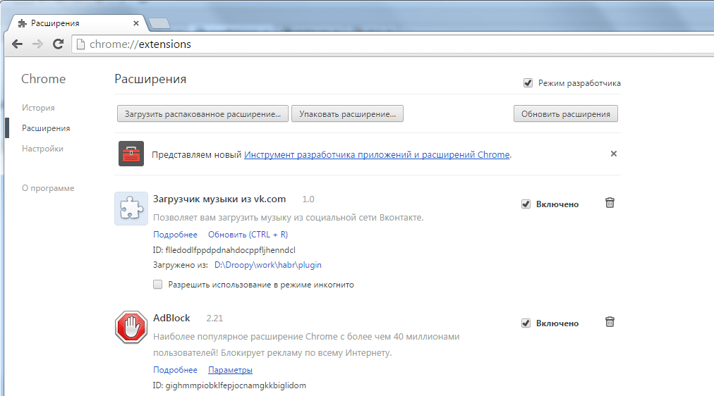Click the browser forward arrow
Screen dimensions: 714x396
pyautogui.click(x=38, y=44)
